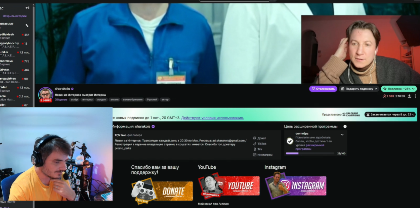Screen dimensions: 420x208
Task: Follow the расширенной программы purple link
Action: 310,147
